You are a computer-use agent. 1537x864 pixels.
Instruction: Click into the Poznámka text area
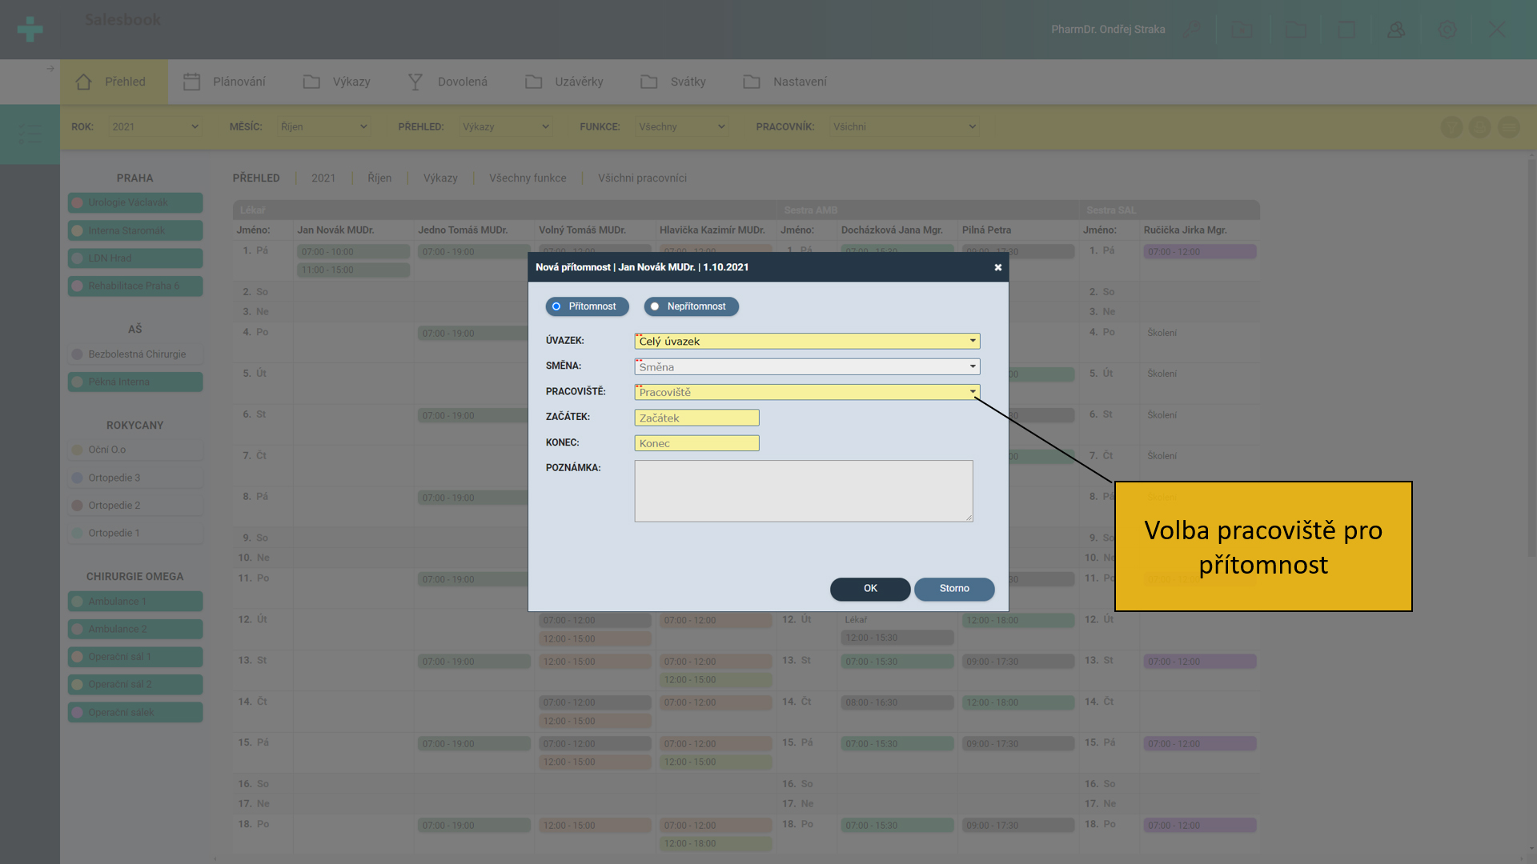click(803, 490)
